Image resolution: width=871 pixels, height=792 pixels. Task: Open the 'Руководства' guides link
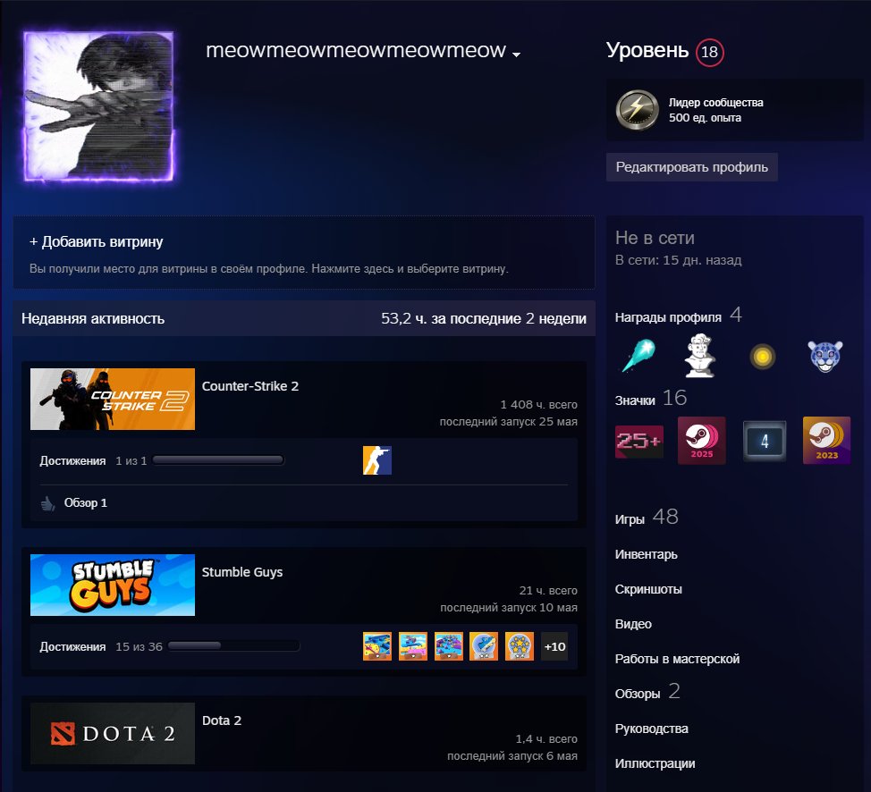[652, 729]
